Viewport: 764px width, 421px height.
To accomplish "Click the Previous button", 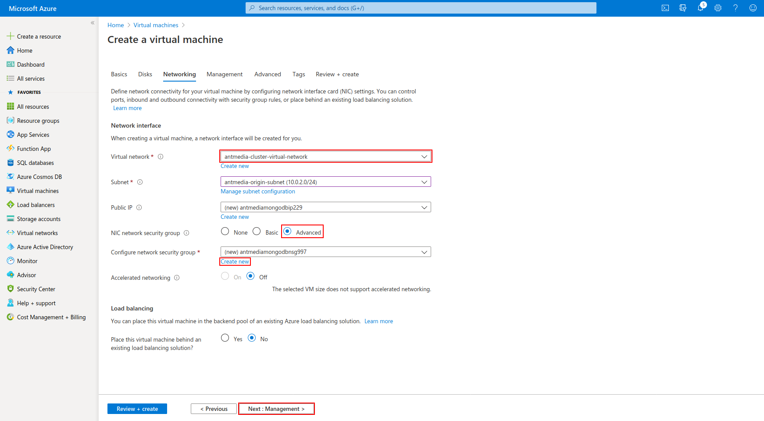I will click(x=214, y=409).
